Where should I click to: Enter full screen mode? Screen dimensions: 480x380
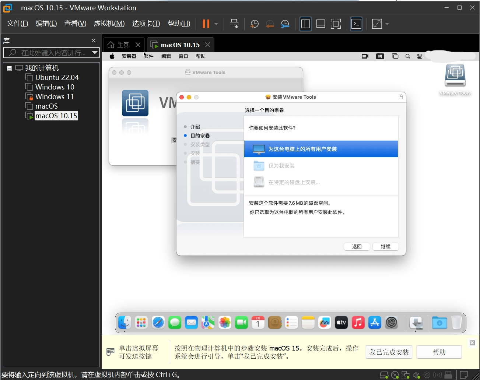(x=336, y=24)
